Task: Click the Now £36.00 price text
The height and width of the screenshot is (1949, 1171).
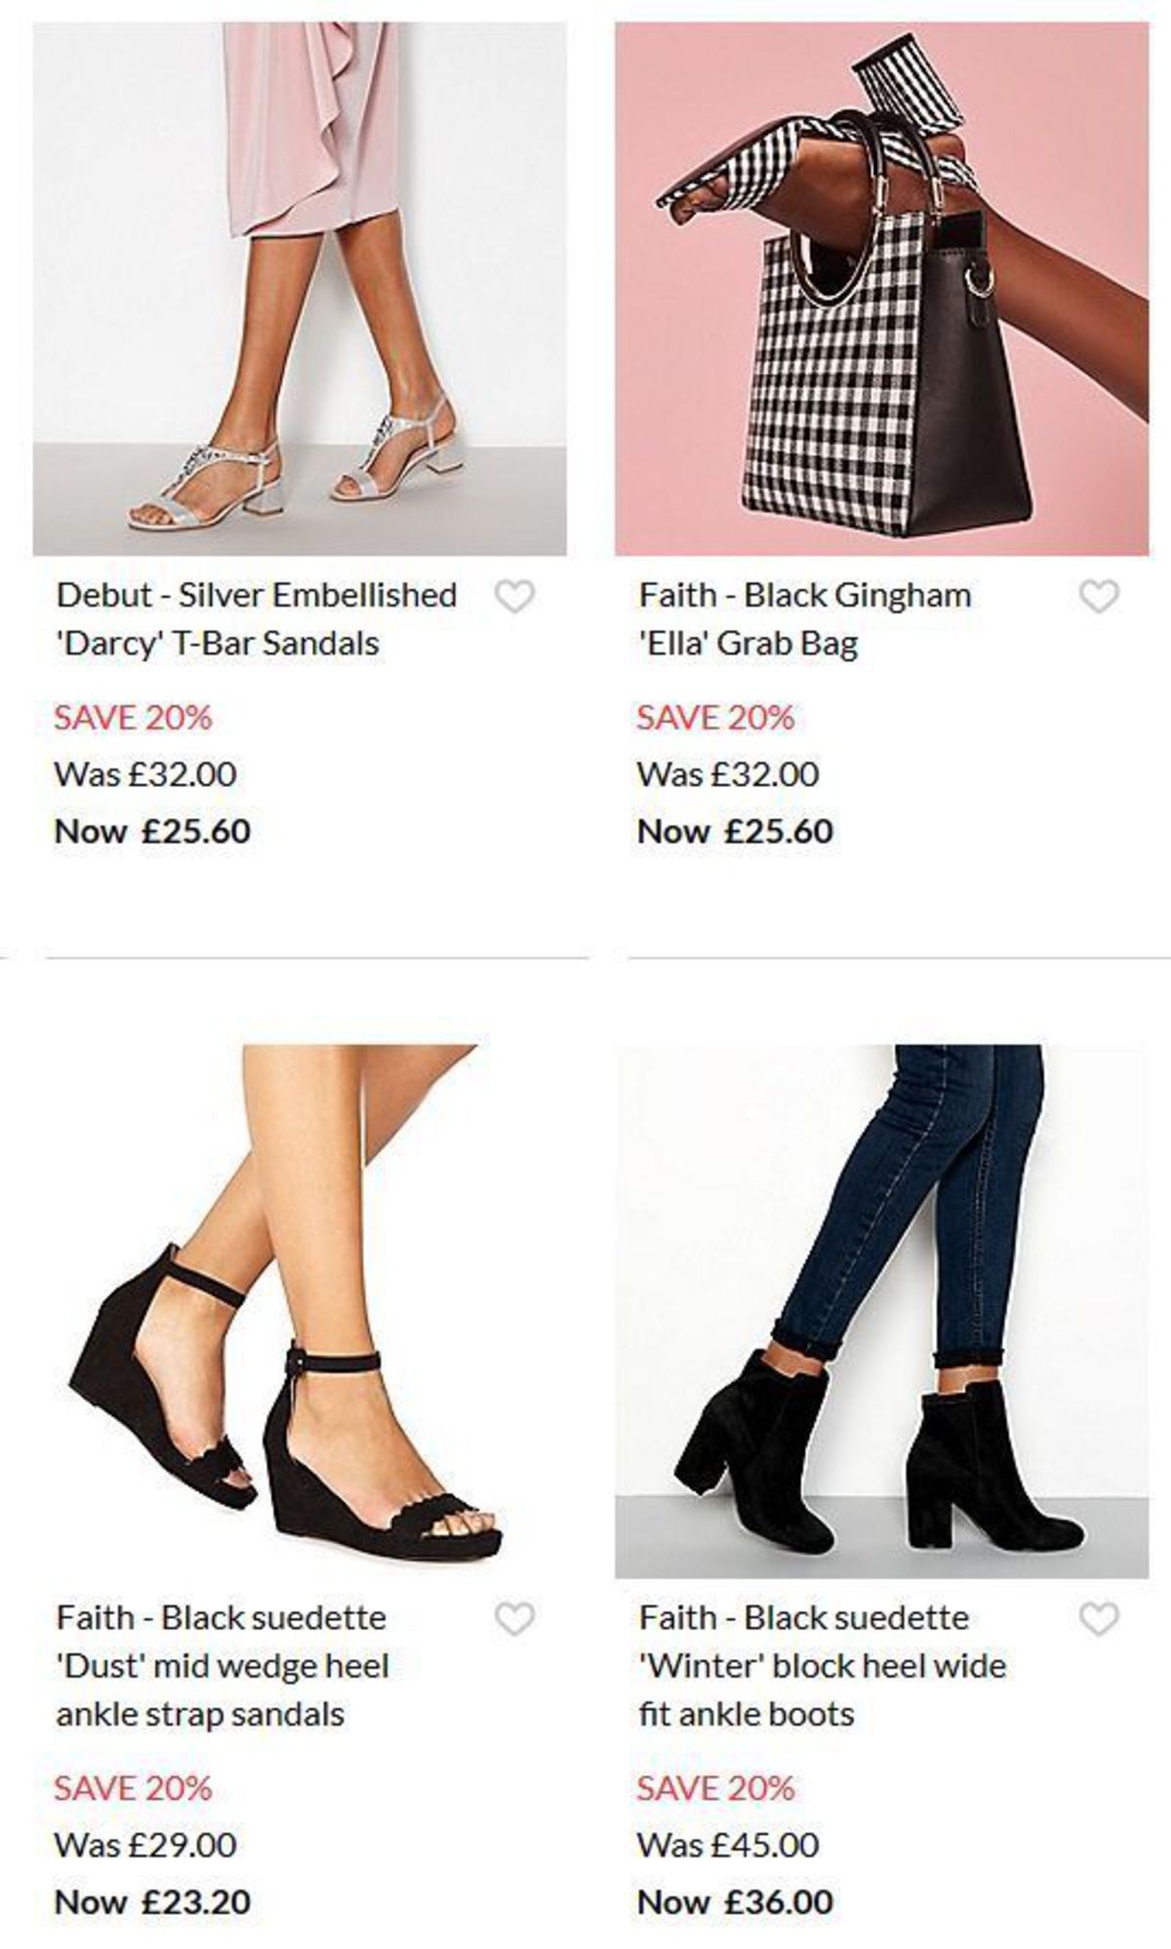Action: coord(734,1902)
